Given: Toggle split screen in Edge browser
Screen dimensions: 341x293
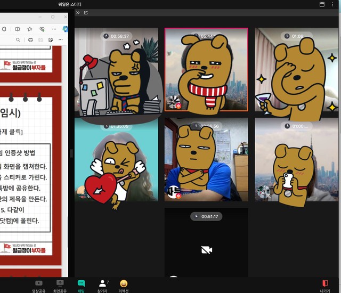Looking at the screenshot, I should (x=18, y=29).
